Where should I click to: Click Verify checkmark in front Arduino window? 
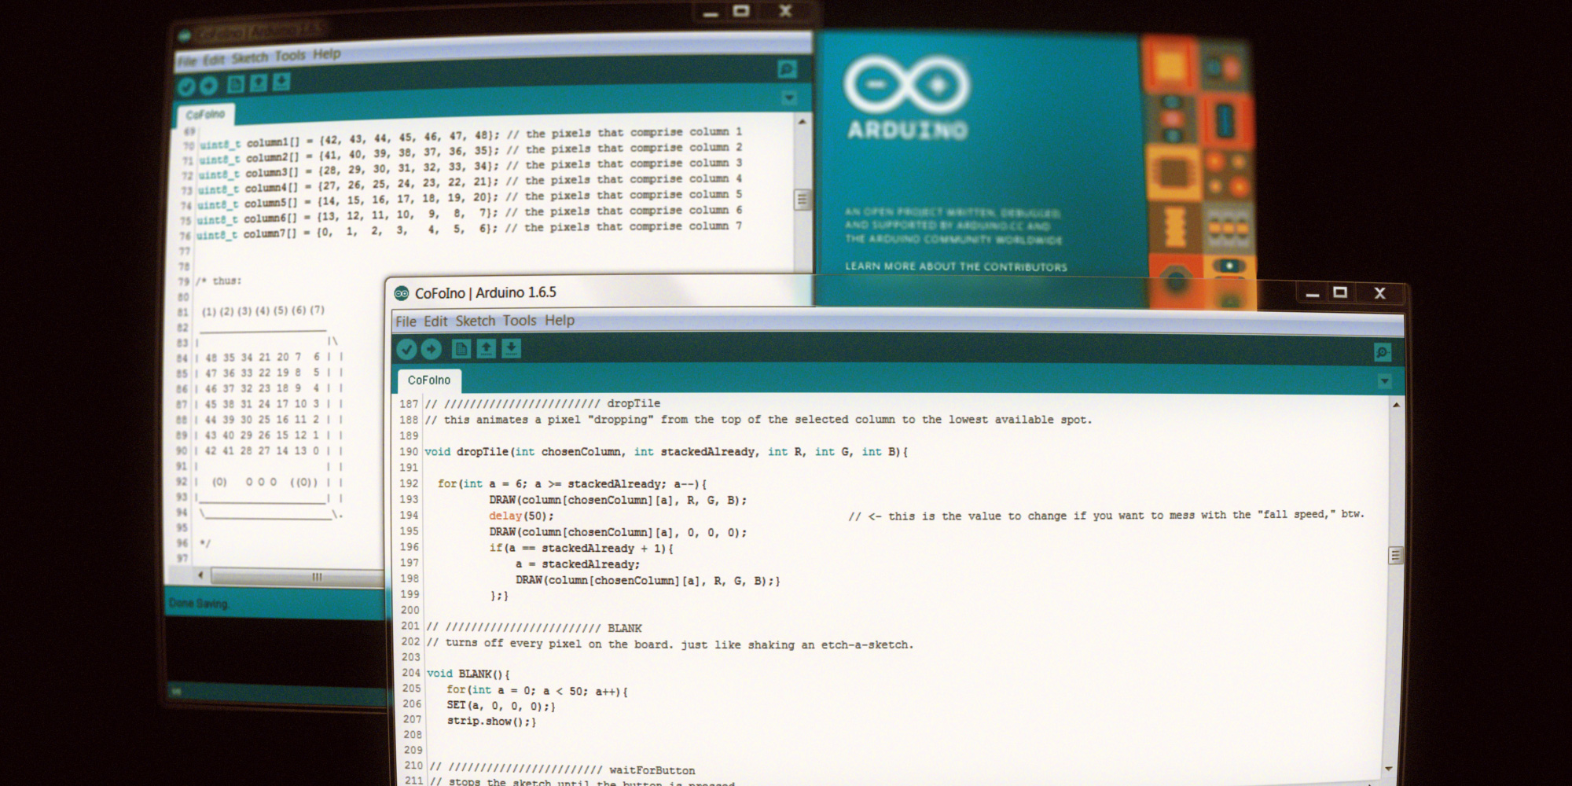406,349
